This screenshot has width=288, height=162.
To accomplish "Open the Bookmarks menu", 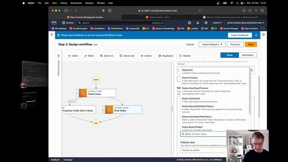I will coord(76,3).
